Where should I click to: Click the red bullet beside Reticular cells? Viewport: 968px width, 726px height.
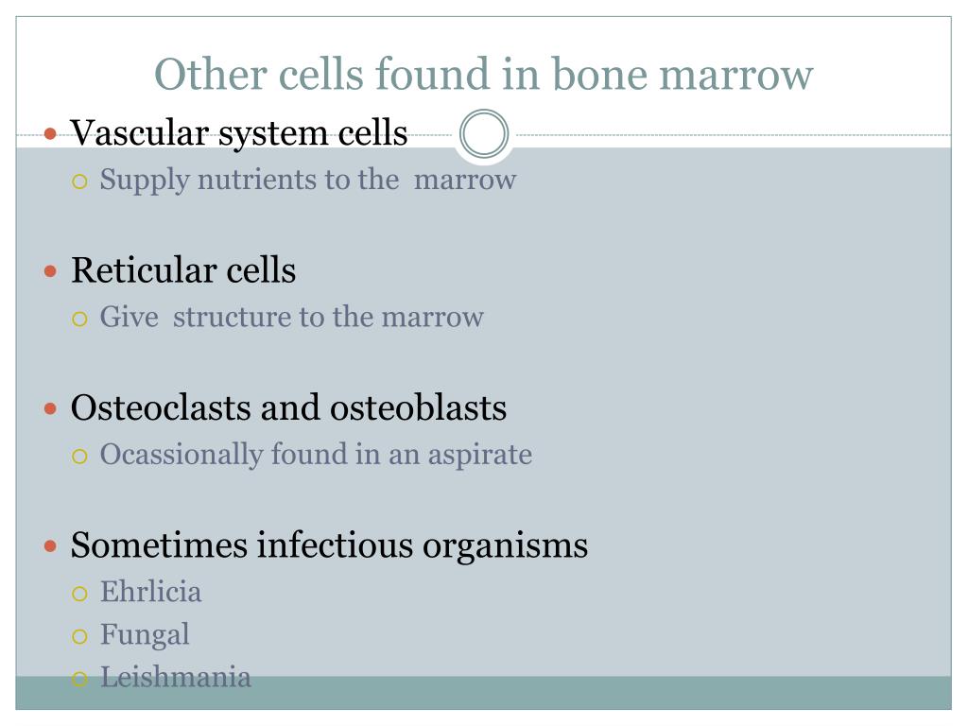51,271
